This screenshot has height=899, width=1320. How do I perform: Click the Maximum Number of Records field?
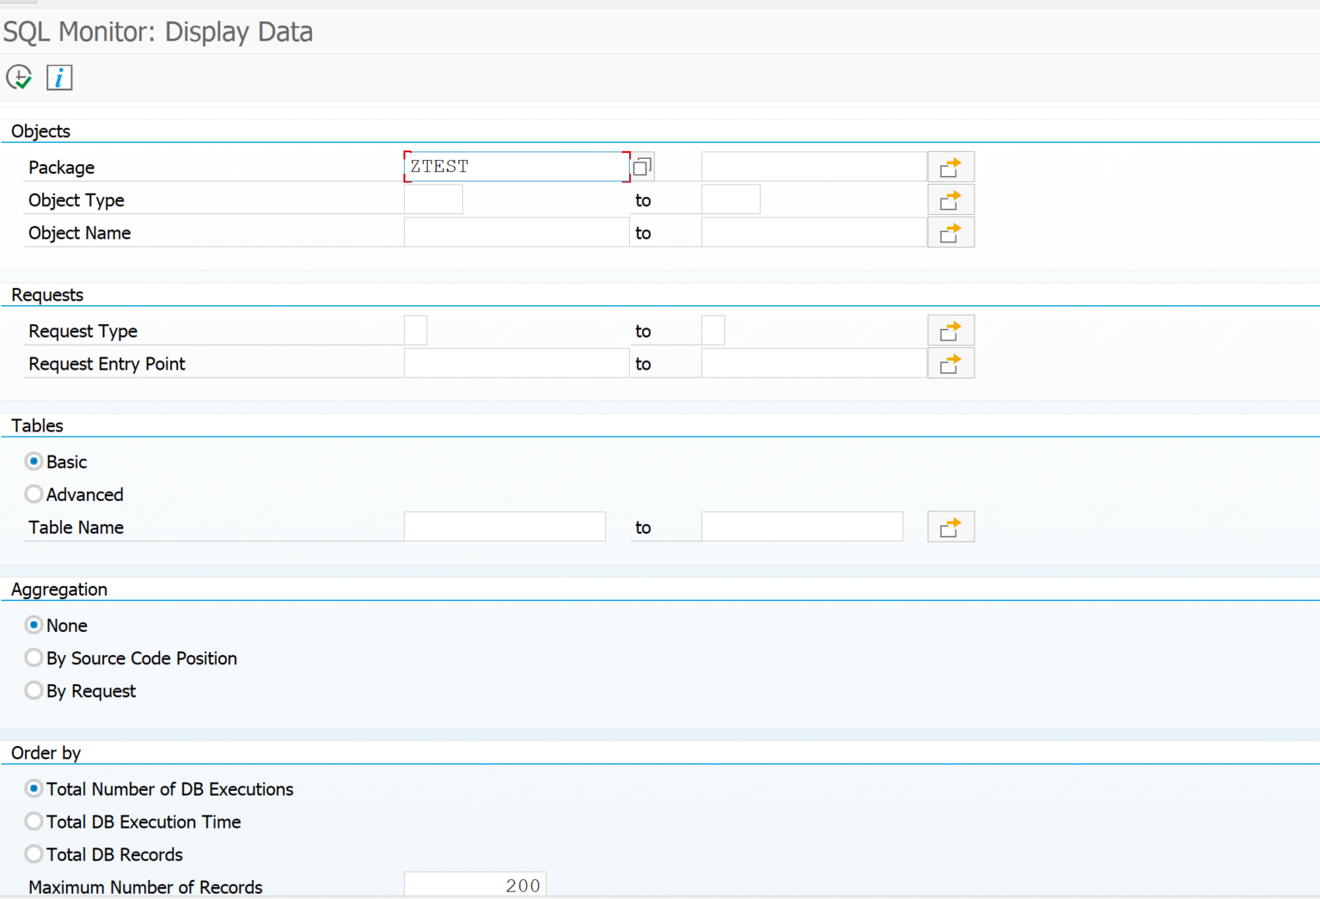click(x=474, y=884)
